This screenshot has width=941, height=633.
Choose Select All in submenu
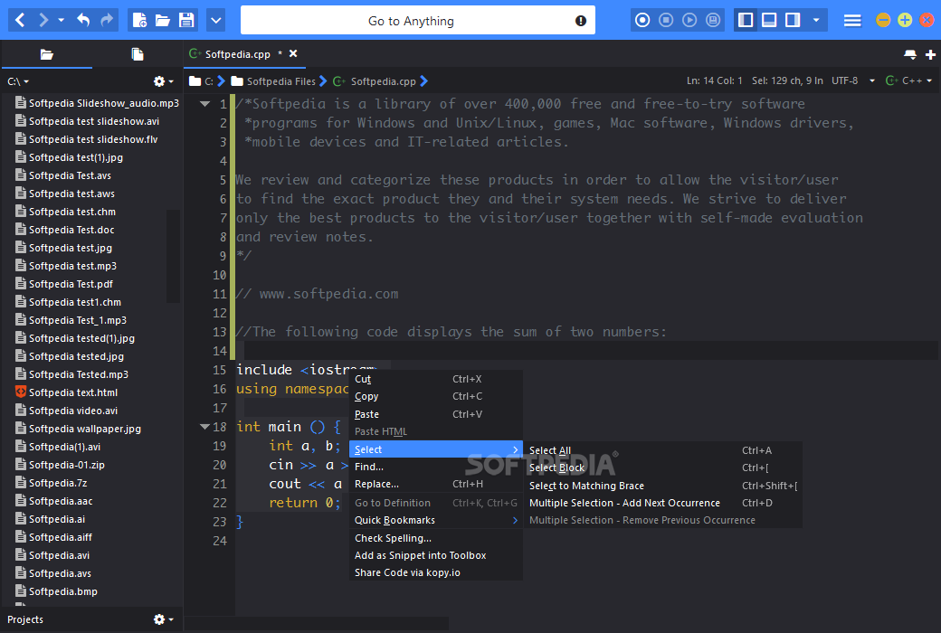click(663, 450)
